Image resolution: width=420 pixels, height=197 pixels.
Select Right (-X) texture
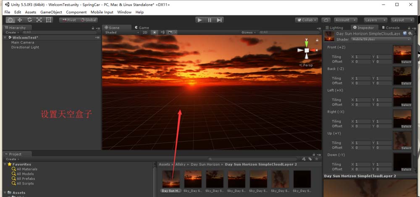point(402,119)
